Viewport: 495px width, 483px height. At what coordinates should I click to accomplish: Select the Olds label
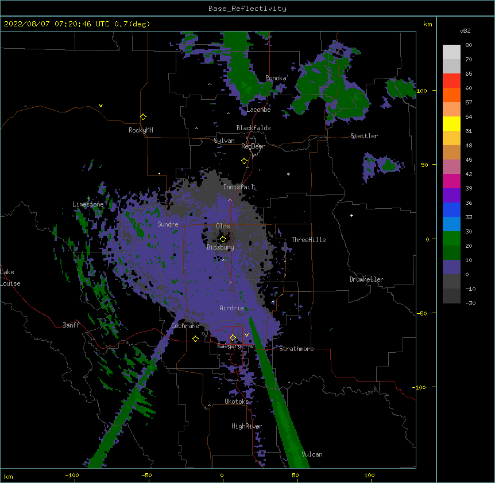point(223,226)
